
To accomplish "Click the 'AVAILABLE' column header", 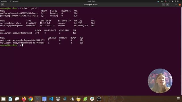I will [x=64, y=30].
